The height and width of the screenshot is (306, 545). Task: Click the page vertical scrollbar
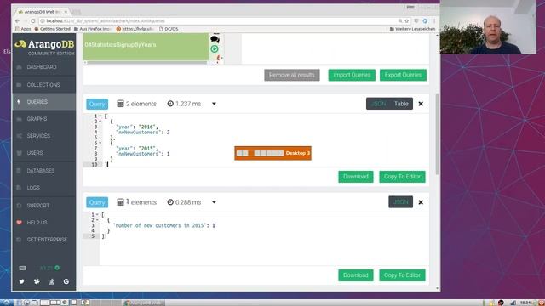coord(437,133)
